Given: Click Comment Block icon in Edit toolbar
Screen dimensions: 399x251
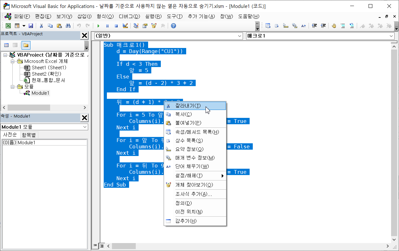Looking at the screenshot, I should pyautogui.click(x=343, y=26).
